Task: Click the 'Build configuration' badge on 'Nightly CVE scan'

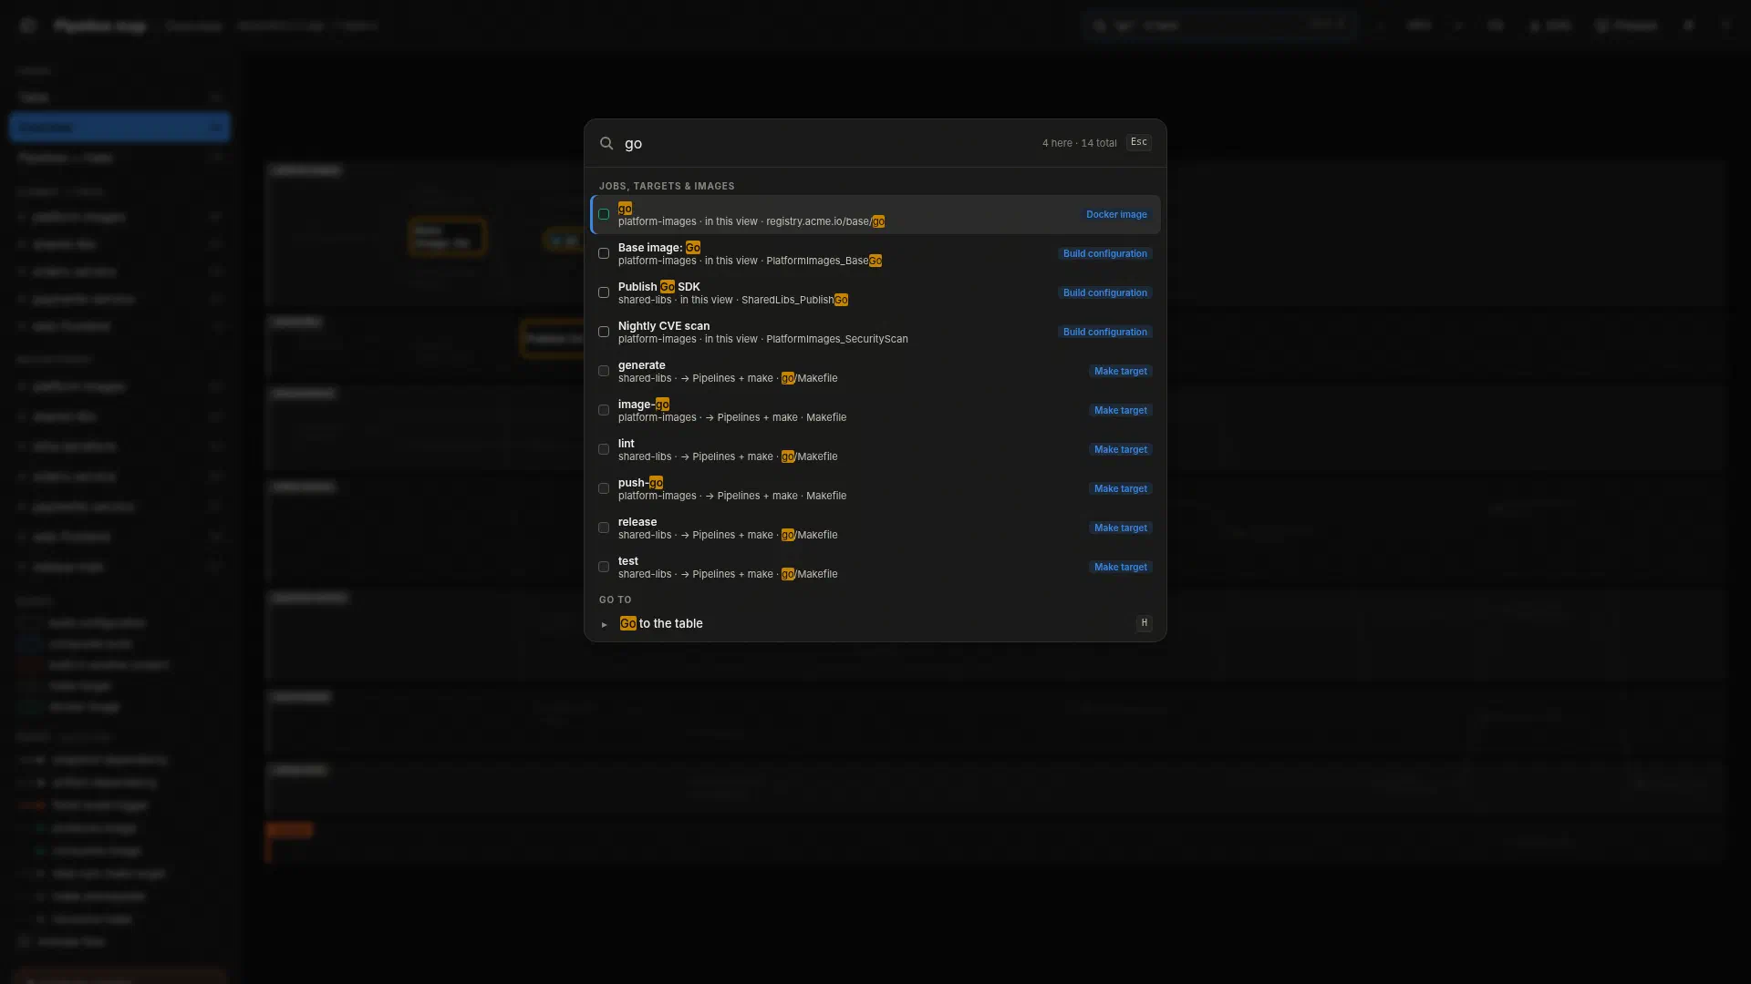Action: point(1104,332)
